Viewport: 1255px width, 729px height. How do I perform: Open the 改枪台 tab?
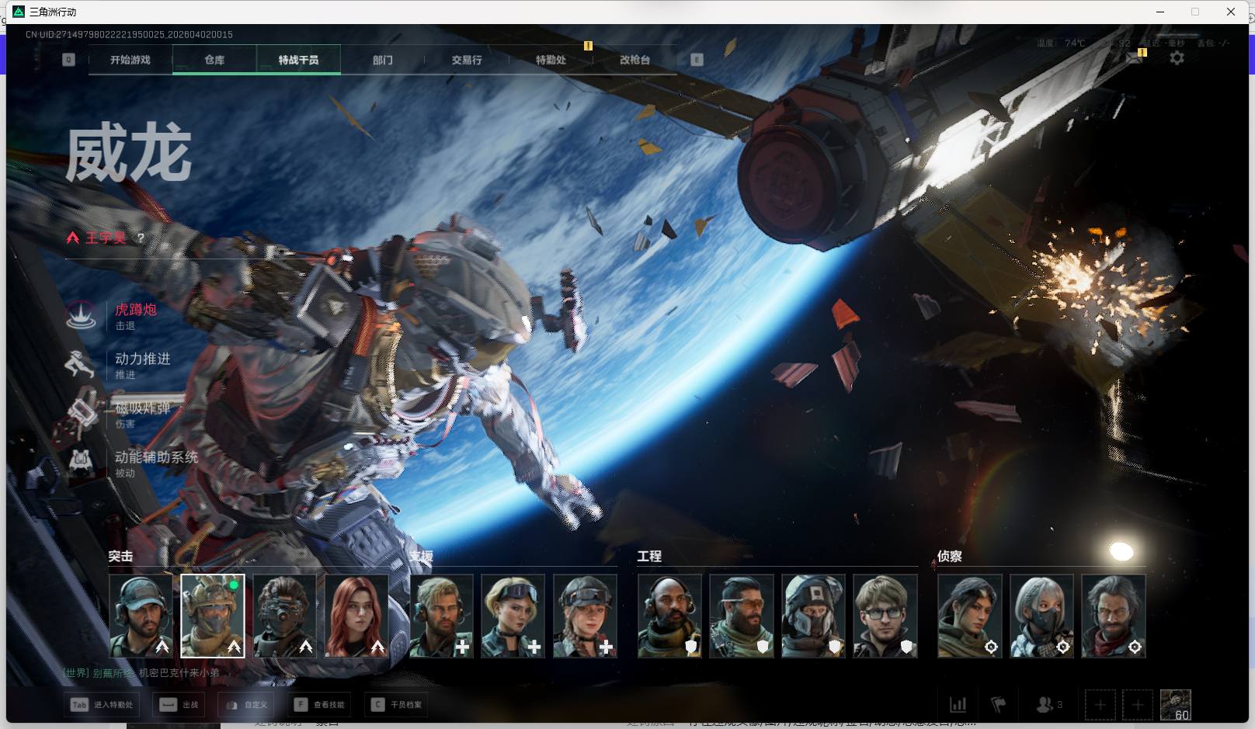tap(634, 60)
